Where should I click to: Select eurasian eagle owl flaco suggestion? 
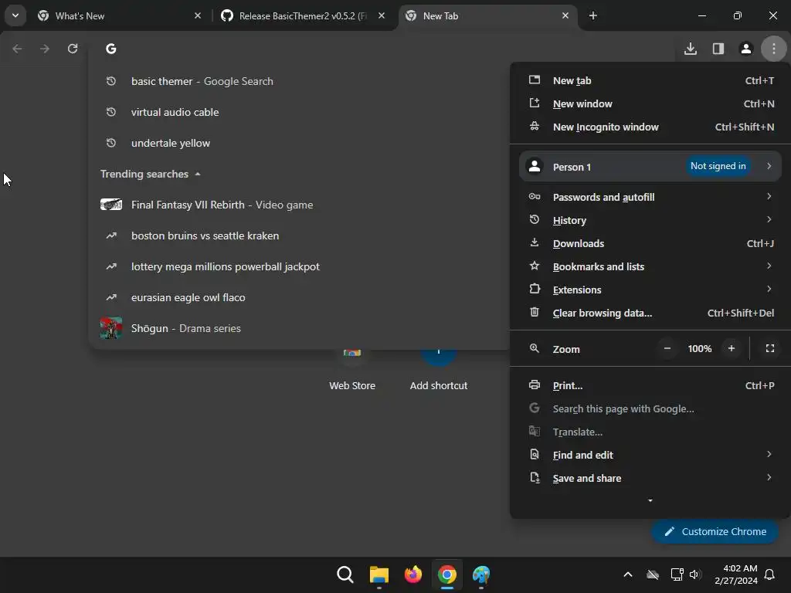pos(299,297)
